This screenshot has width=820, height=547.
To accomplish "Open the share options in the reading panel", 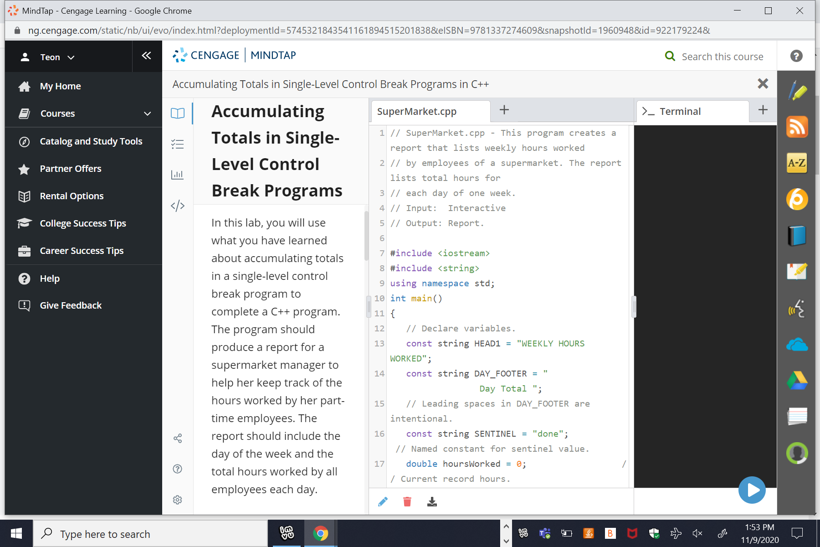I will click(177, 438).
